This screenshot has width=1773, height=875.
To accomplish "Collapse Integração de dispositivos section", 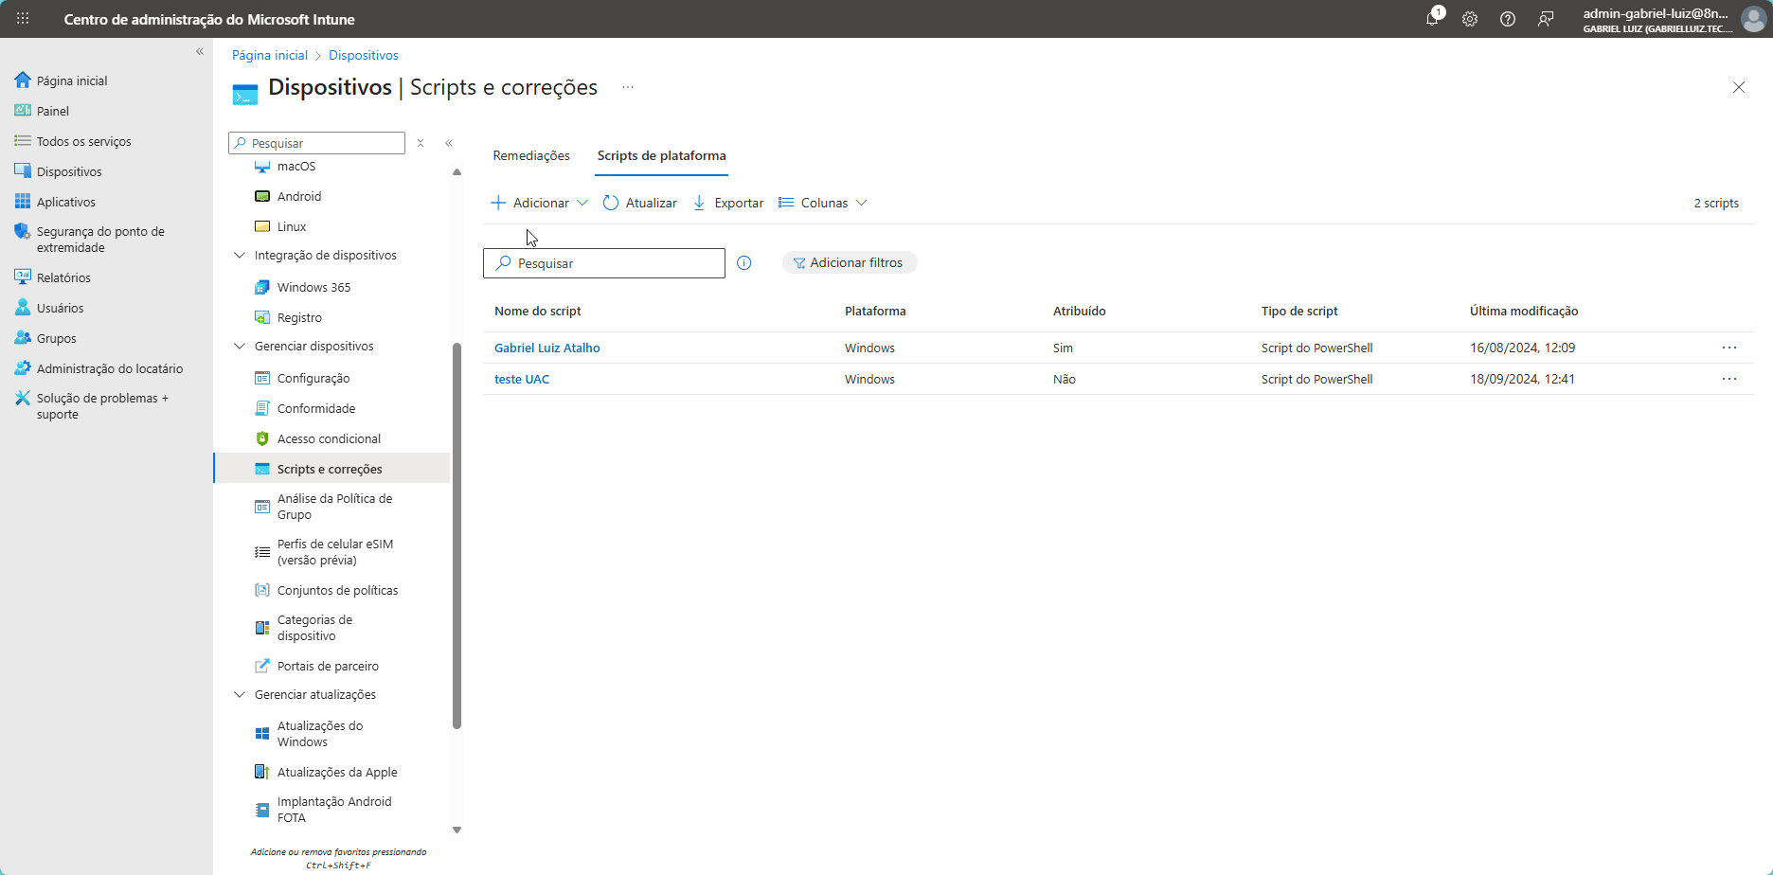I will (240, 256).
